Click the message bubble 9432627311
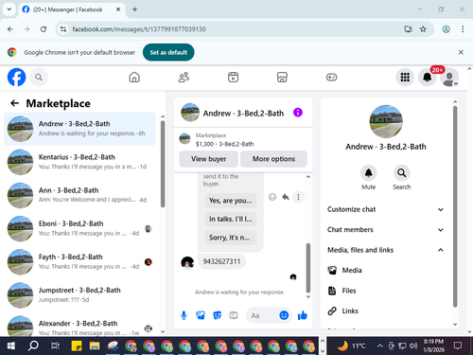This screenshot has width=473, height=355. click(221, 261)
